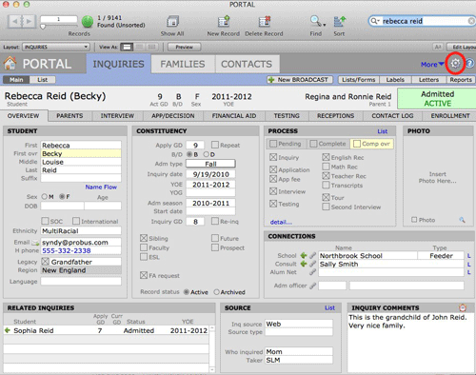Toggle the Photo checkbox

coord(414,220)
